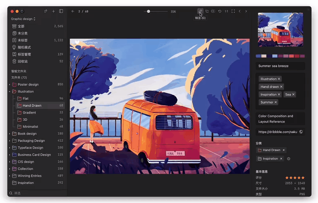Viewport: 318px width, 203px height.
Task: Open the Winning Entries folder
Action: tap(30, 176)
